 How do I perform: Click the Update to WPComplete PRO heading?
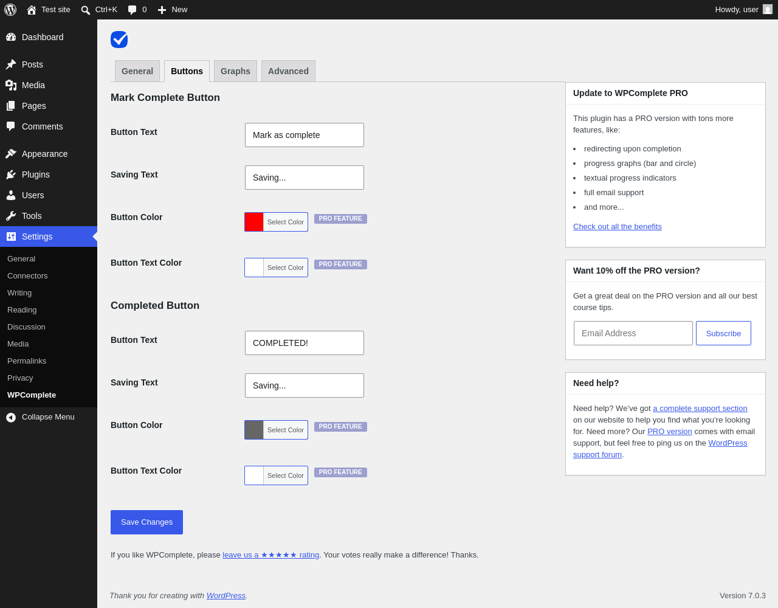pyautogui.click(x=630, y=93)
